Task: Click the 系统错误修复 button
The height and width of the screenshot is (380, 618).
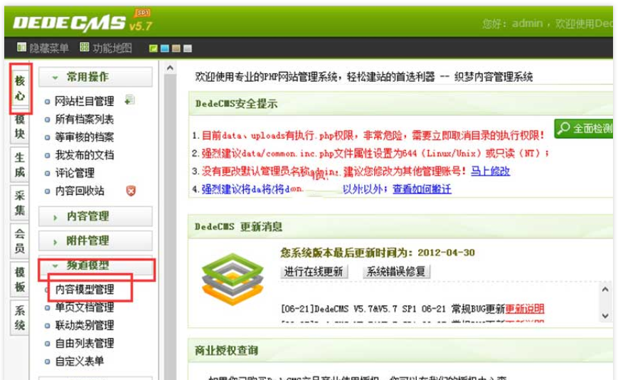Action: point(396,271)
